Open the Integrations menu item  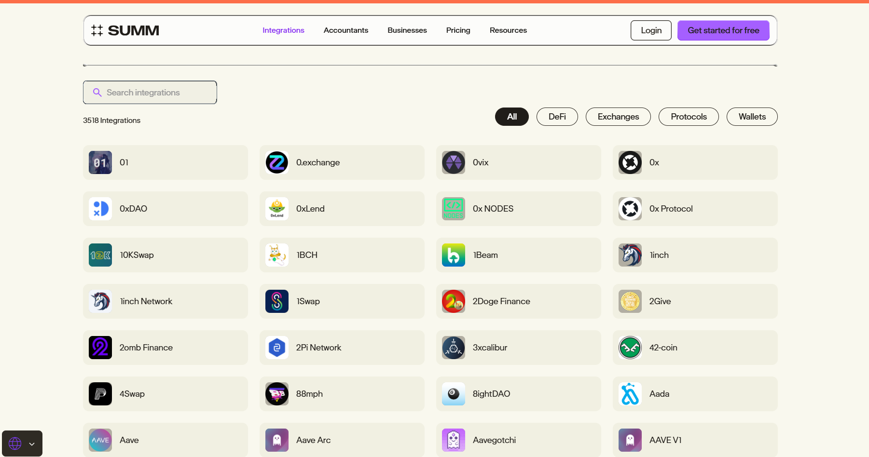tap(283, 30)
